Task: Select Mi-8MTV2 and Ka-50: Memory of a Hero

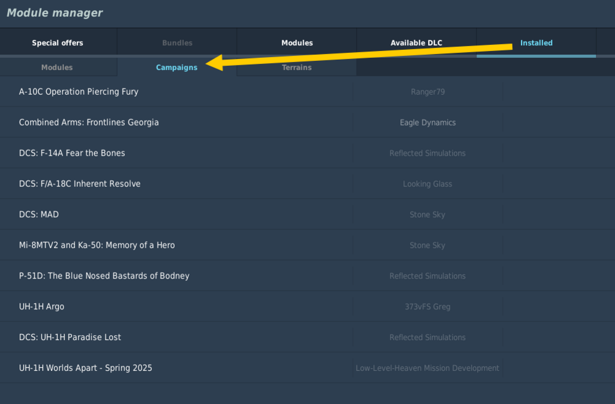Action: 97,245
